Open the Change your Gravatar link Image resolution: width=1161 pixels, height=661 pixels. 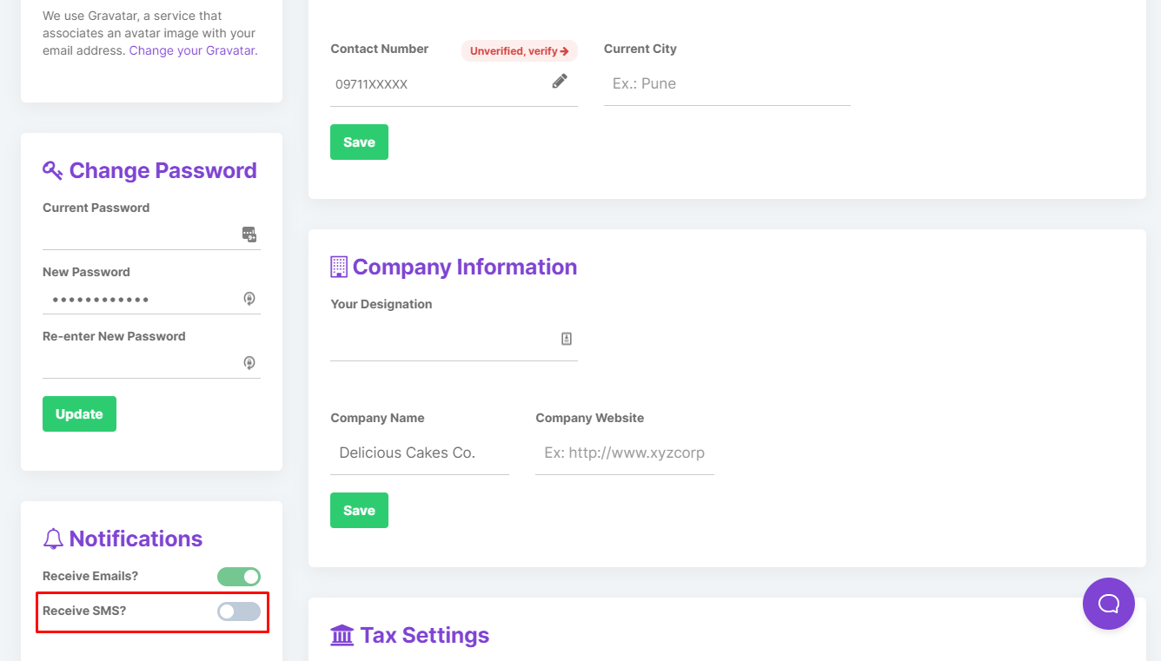194,50
